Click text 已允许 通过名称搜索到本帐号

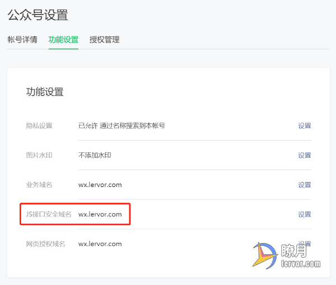point(122,126)
